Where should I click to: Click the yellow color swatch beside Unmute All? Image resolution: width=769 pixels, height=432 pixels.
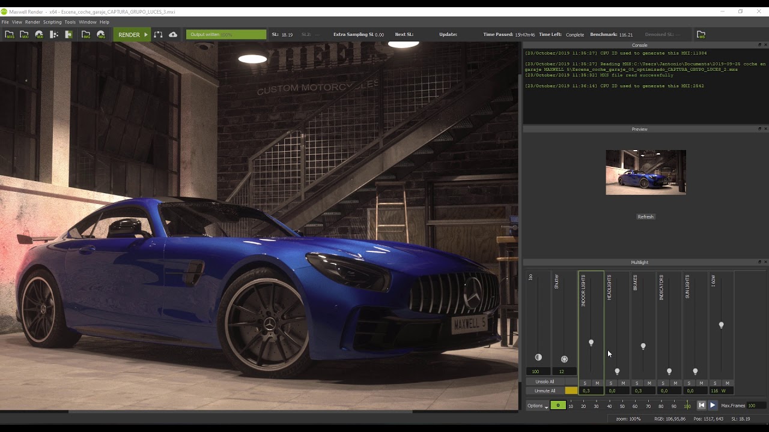(571, 391)
